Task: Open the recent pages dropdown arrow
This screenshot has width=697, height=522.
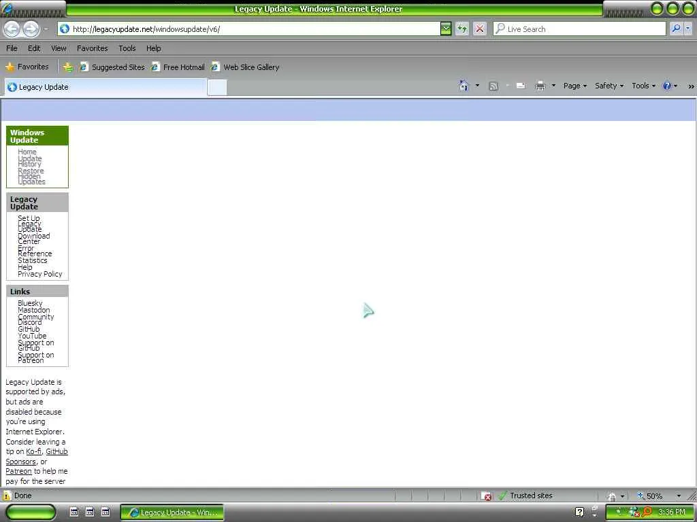Action: (x=46, y=29)
